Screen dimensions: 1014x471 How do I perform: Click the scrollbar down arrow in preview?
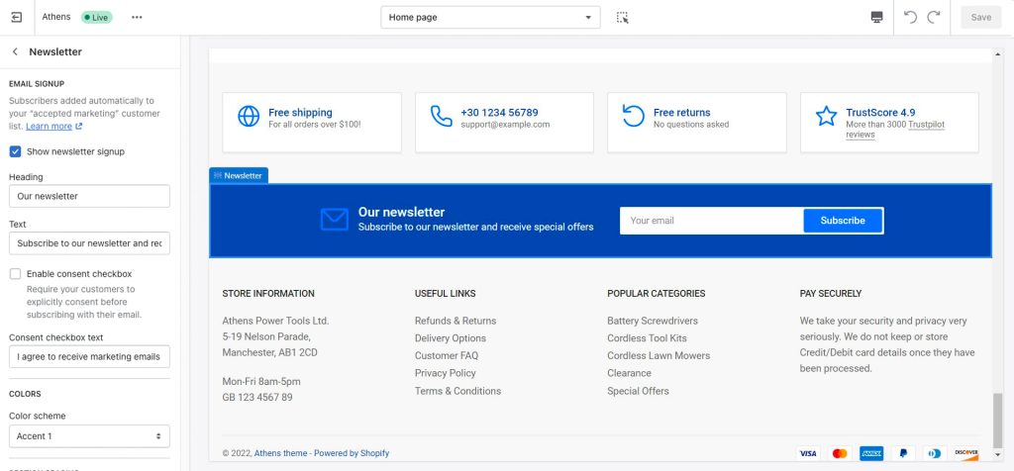point(997,455)
